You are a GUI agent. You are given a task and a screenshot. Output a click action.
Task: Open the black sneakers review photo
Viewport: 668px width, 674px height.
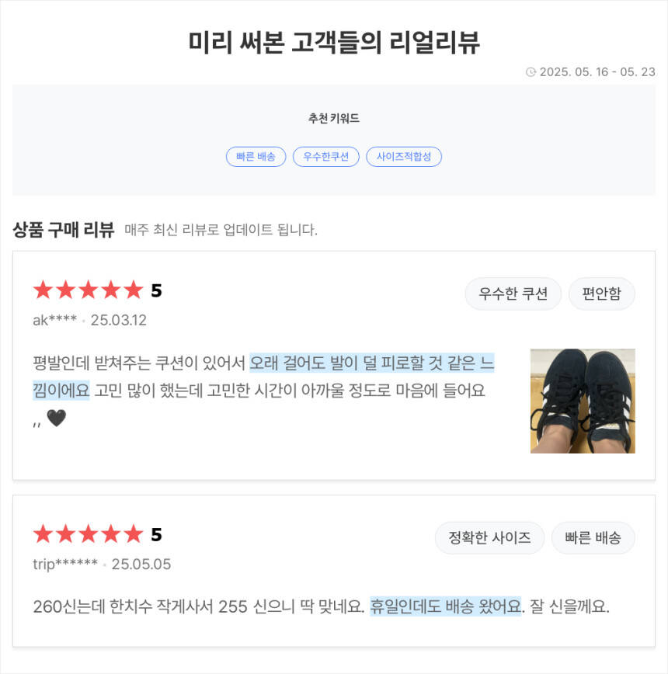[x=583, y=401]
